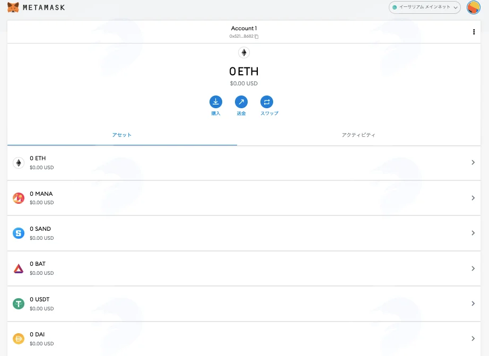Click the Account 1 name
The height and width of the screenshot is (356, 489).
[x=244, y=29]
